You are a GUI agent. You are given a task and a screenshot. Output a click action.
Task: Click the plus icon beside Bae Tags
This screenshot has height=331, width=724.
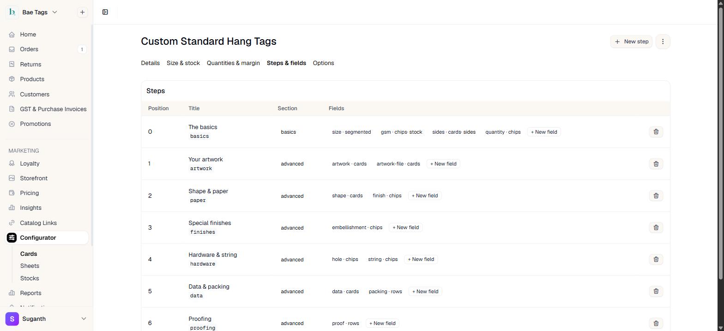(82, 12)
